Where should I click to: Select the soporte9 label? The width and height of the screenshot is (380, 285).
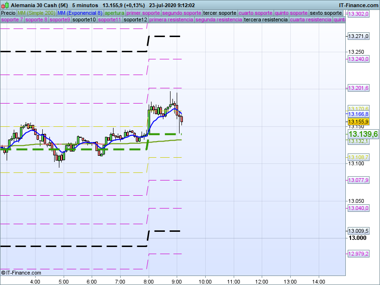pyautogui.click(x=60, y=19)
